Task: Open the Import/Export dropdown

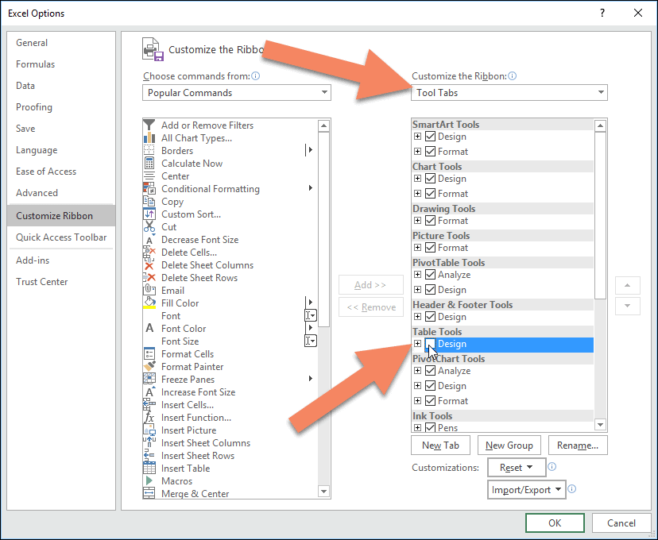Action: (x=527, y=490)
